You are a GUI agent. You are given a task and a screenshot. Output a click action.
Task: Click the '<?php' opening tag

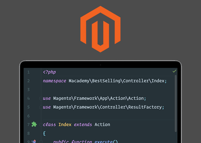(x=50, y=72)
